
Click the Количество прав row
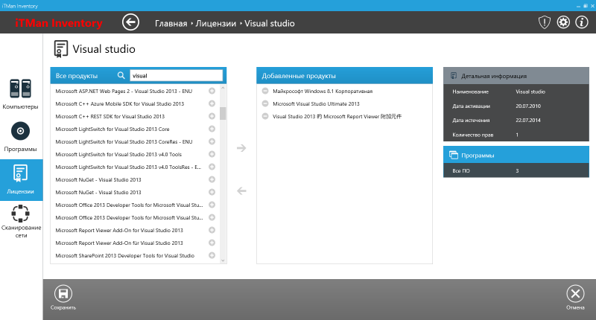(x=516, y=135)
